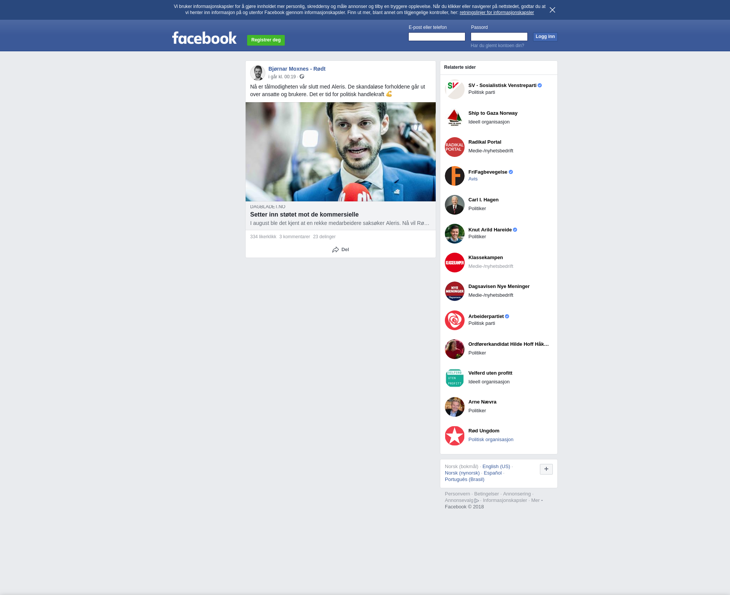Open the 'Betingelser' footer link
This screenshot has height=595, width=730.
(x=486, y=494)
